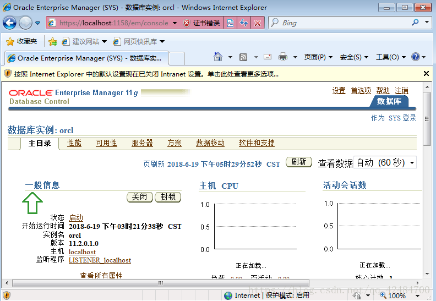Select the 主目录 home tab
This screenshot has height=301, width=436.
pos(40,144)
